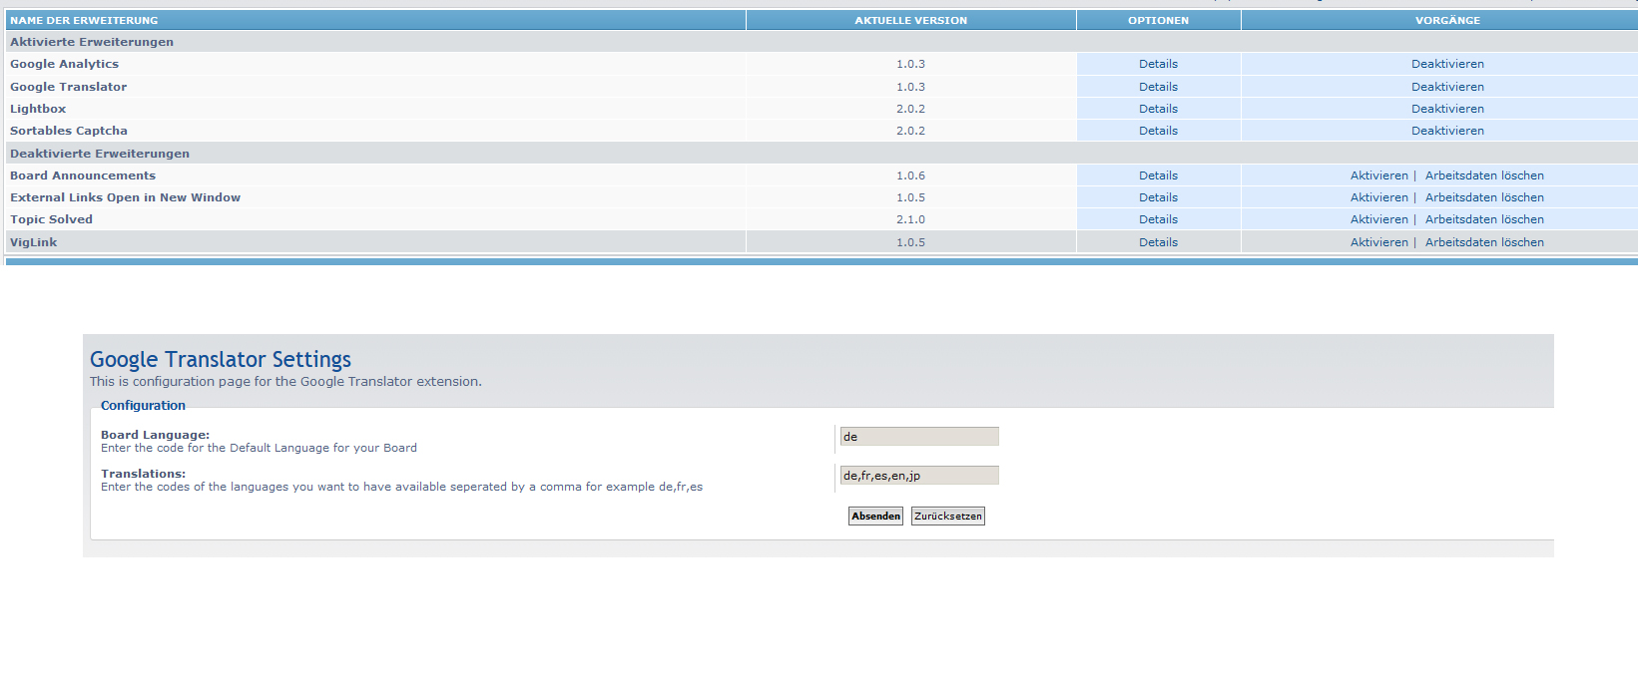Click Arbeitsdaten löschen for External Links row

click(x=1484, y=197)
